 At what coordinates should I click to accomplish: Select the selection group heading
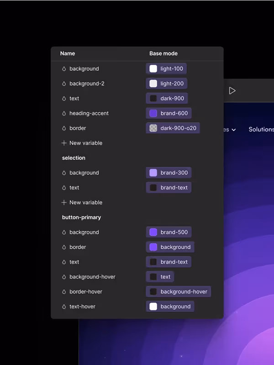[x=74, y=158]
